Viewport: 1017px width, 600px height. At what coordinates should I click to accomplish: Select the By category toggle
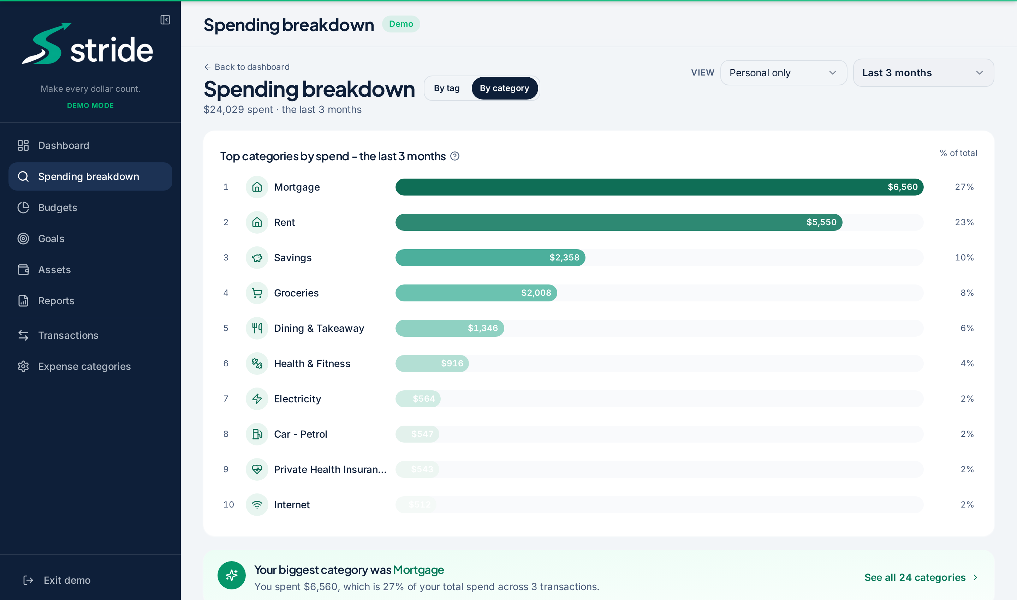point(505,88)
